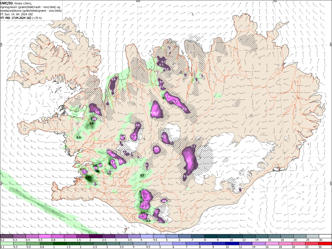Click the '20W' longitude label at top

[138, 1]
